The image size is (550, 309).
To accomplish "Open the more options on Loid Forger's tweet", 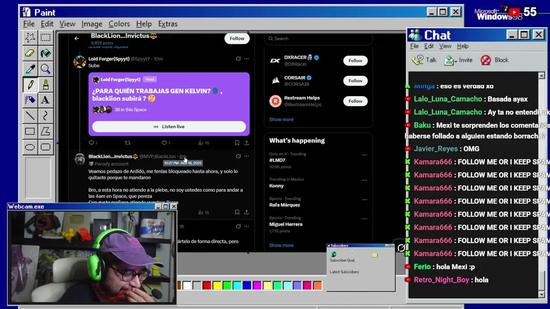I will (246, 59).
